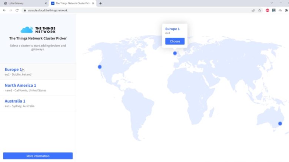The image size is (289, 162).
Task: Click the browser back arrow
Action: [x=4, y=10]
